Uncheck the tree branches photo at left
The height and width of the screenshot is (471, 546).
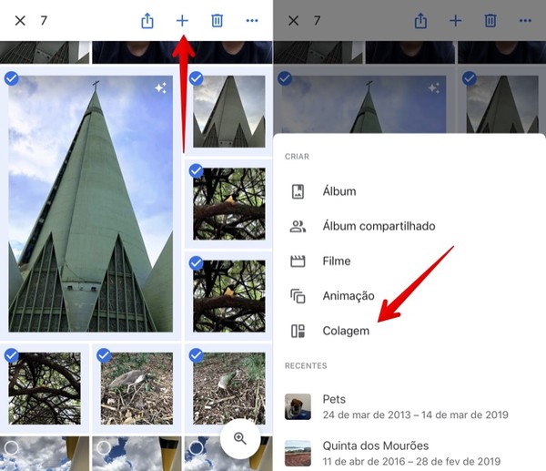pyautogui.click(x=12, y=355)
